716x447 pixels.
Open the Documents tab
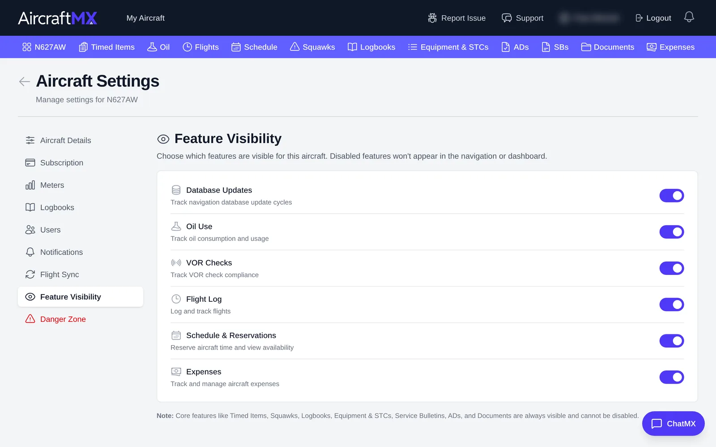(607, 47)
